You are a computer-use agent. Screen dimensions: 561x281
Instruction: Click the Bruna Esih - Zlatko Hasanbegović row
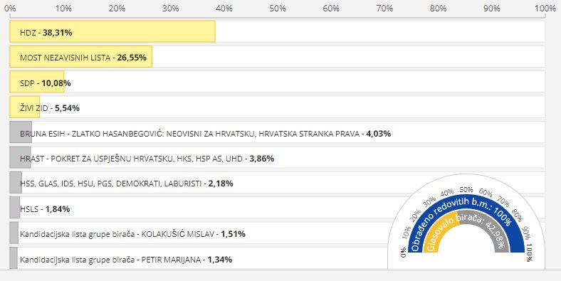coord(277,132)
